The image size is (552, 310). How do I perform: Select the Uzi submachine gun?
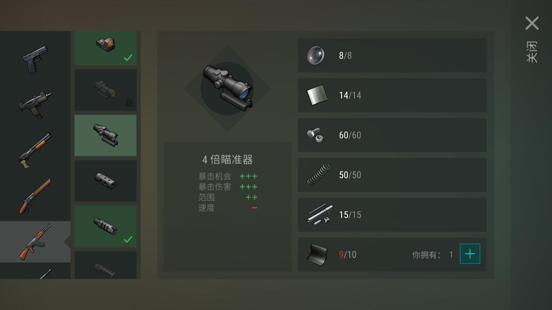[x=35, y=105]
